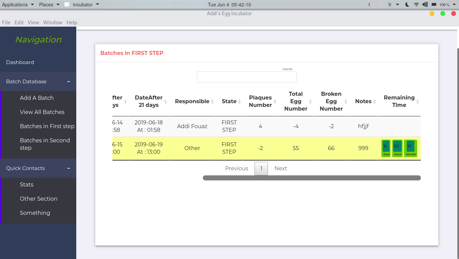
Task: Click the green window control button
Action: pos(443,13)
